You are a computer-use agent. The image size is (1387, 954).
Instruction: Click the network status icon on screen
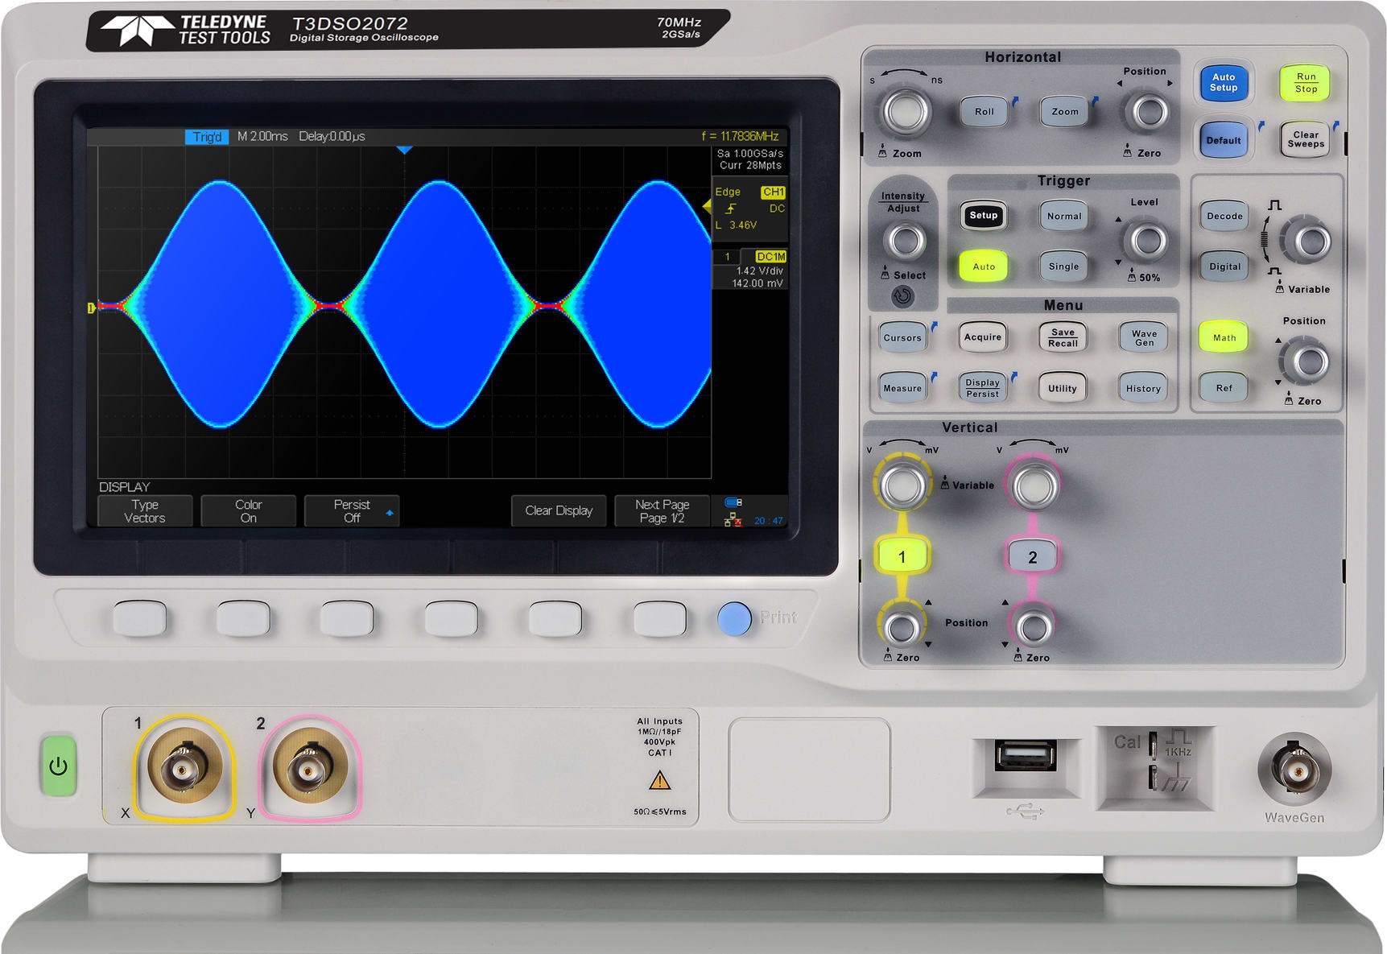point(733,520)
